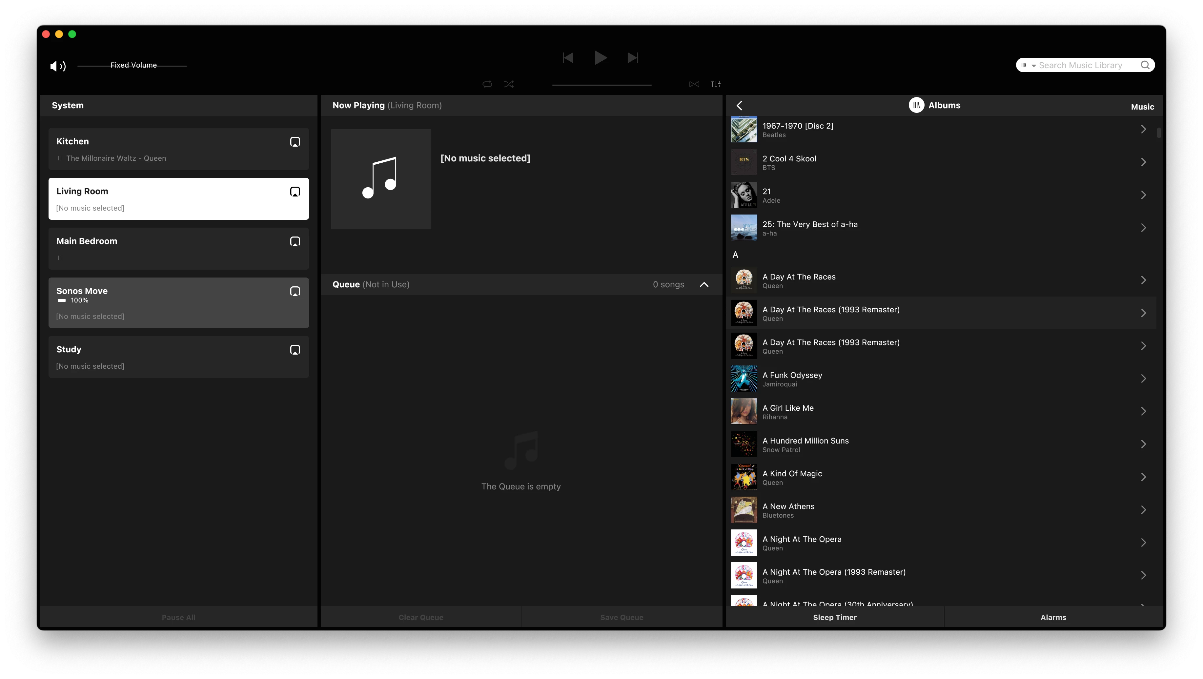The image size is (1203, 679).
Task: Click the Sonos Move group icon
Action: click(295, 292)
